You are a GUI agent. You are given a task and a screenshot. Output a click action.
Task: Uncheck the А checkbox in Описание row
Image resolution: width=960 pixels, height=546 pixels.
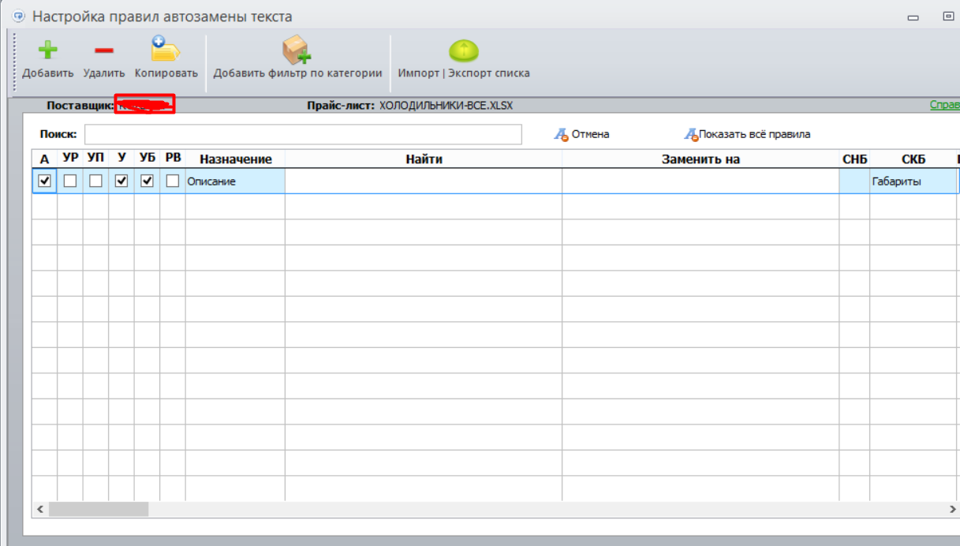coord(44,181)
